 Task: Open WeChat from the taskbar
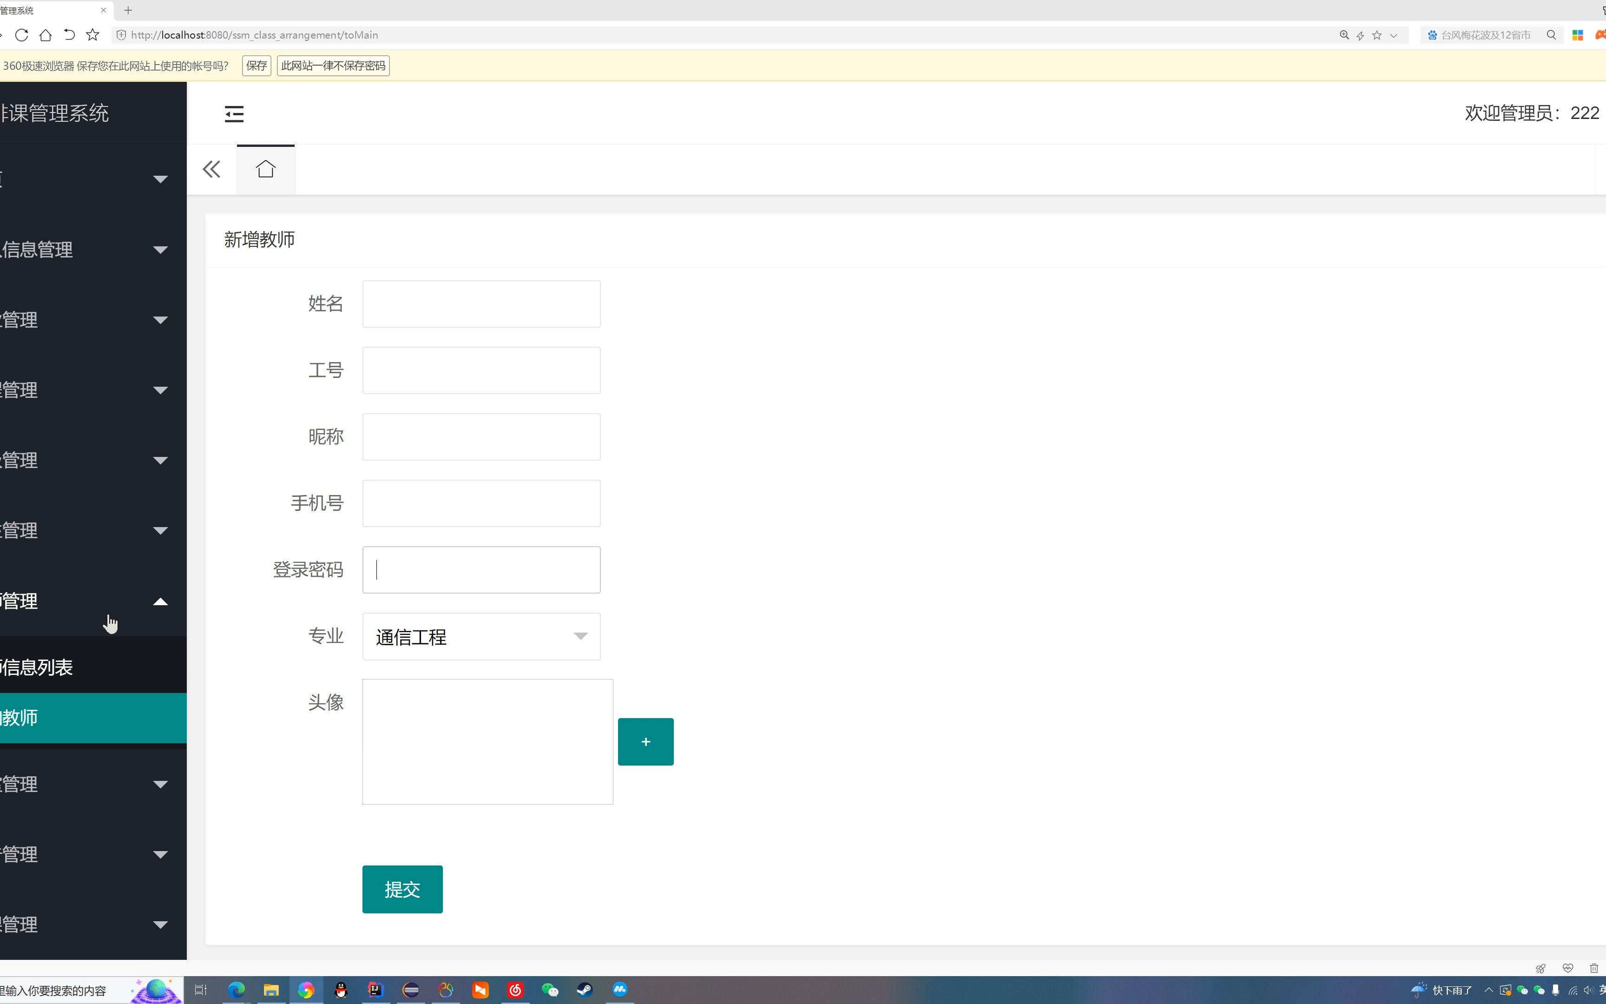tap(549, 990)
